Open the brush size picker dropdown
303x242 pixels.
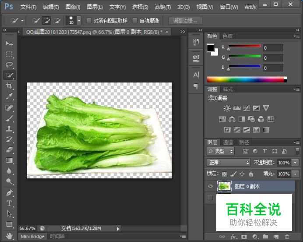[79, 21]
